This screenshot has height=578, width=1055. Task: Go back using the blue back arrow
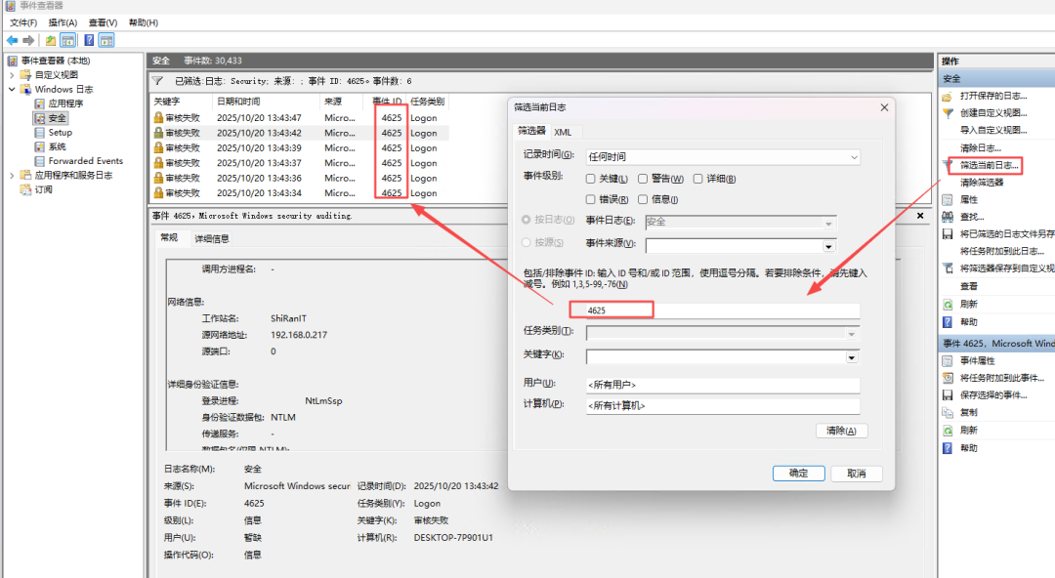click(x=12, y=40)
